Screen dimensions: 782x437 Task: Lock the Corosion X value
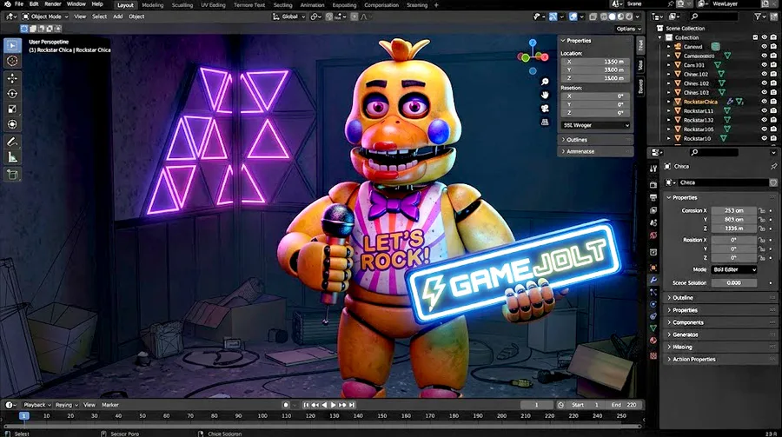point(762,210)
